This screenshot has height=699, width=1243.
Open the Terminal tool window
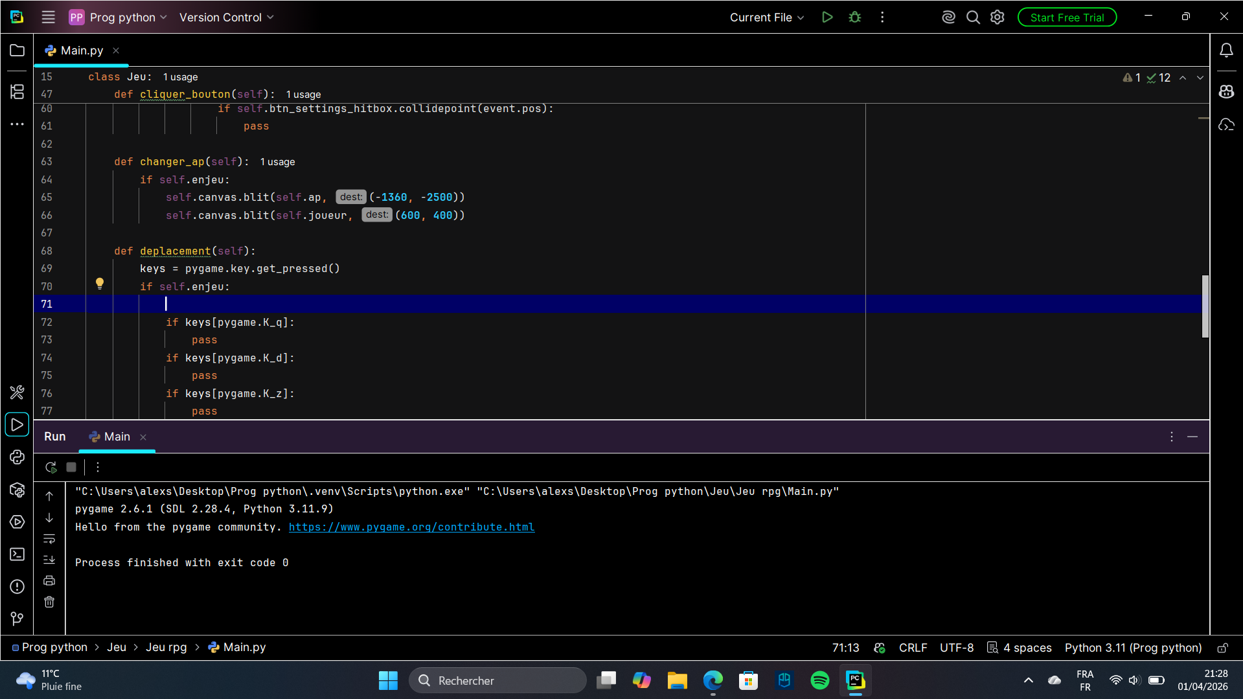(17, 555)
